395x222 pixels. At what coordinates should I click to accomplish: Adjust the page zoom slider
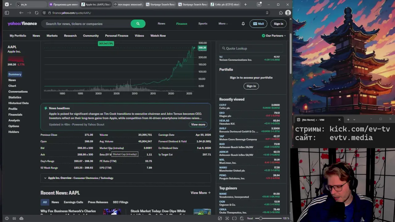(x=268, y=218)
